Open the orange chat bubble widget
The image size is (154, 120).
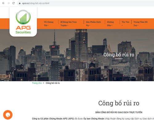[8, 115]
